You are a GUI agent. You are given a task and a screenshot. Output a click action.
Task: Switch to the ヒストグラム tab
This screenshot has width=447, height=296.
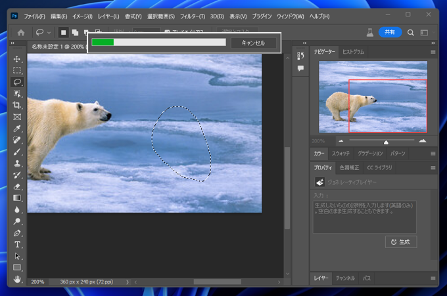click(353, 52)
